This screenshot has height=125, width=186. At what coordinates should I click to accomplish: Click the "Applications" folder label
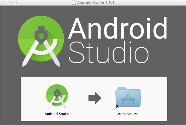(x=128, y=114)
